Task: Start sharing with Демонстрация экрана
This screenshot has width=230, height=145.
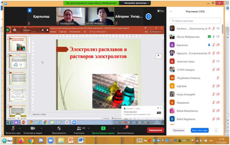Action: click(103, 130)
